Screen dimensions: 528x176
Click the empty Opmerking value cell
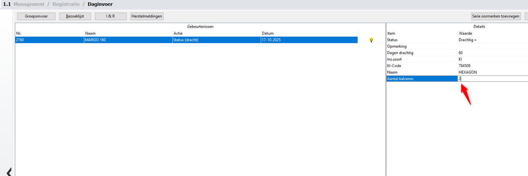[492, 46]
